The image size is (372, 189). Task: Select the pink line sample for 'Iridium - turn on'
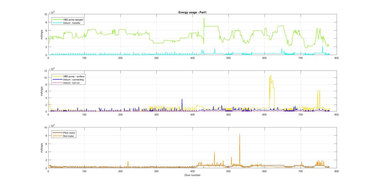(57, 83)
